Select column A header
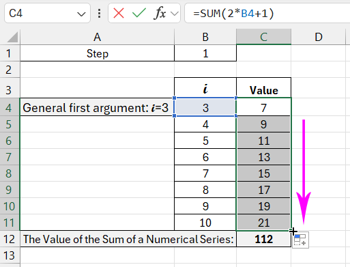Viewport: 350px width, 267px height. pyautogui.click(x=97, y=37)
